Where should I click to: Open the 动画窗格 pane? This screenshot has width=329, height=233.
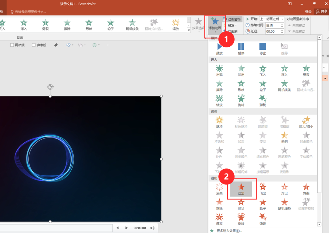[x=232, y=19]
